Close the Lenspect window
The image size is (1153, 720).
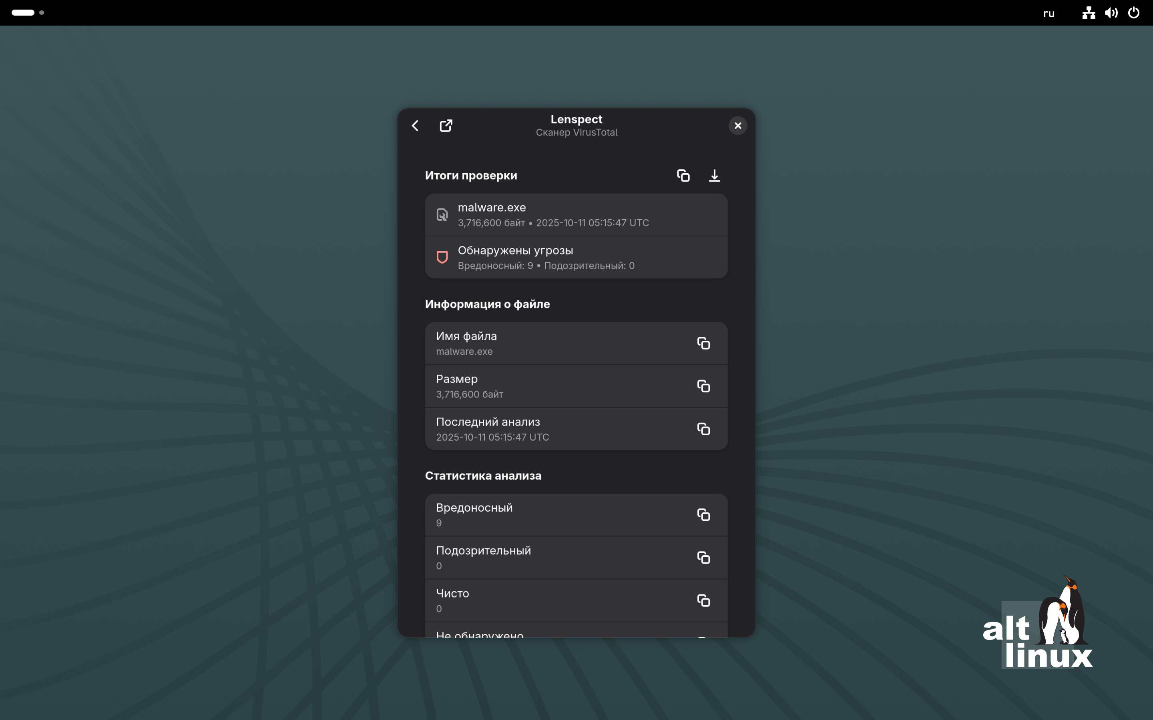[737, 126]
